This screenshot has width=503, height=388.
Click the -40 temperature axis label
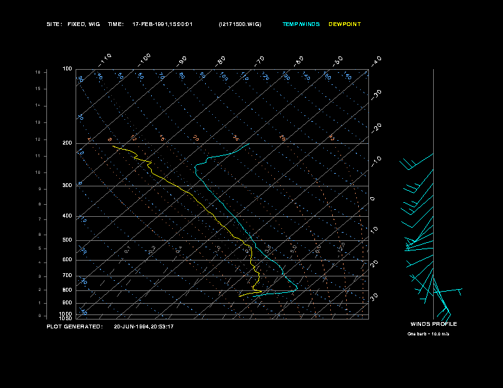click(x=375, y=61)
